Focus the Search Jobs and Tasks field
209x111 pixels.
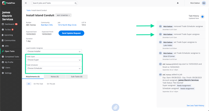[x=54, y=3]
